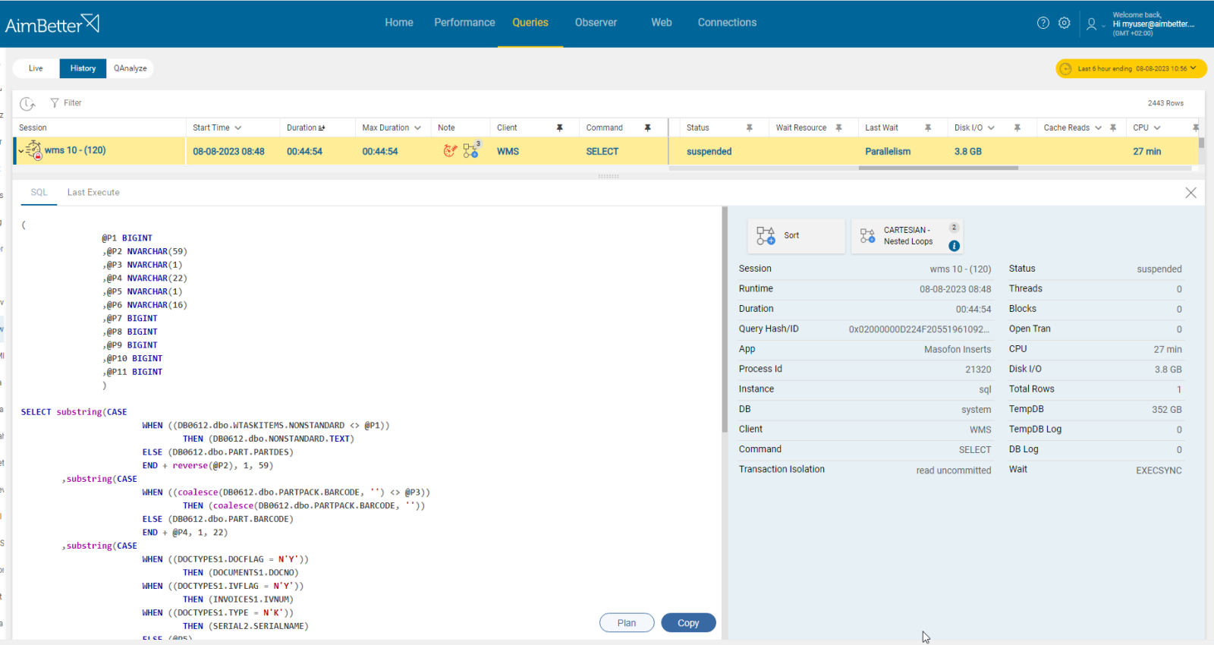Click the CARTESIAN - Nested Loops card label
The height and width of the screenshot is (645, 1214).
908,236
